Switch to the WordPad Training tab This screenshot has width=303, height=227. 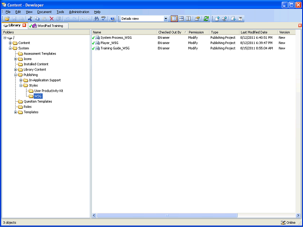(x=48, y=26)
